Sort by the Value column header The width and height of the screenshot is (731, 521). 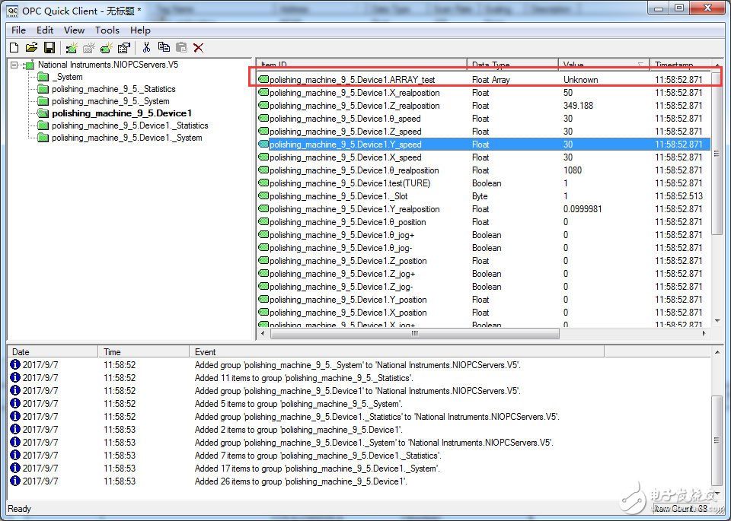click(604, 65)
